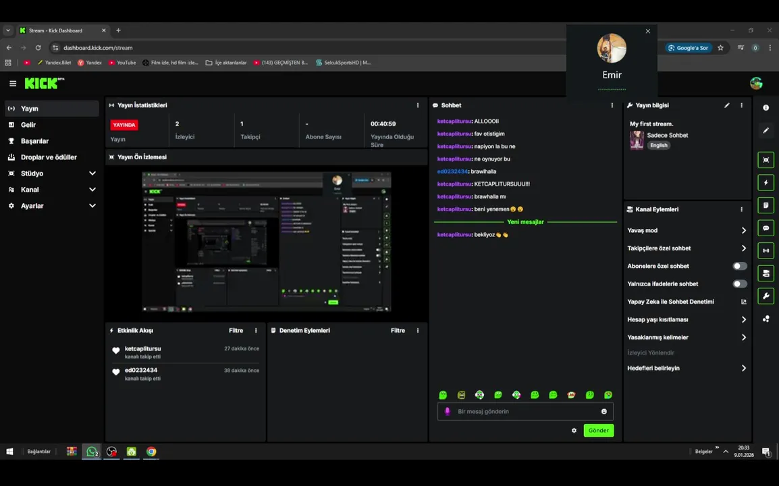Open Chrome from the taskbar
Image resolution: width=779 pixels, height=486 pixels.
[151, 452]
